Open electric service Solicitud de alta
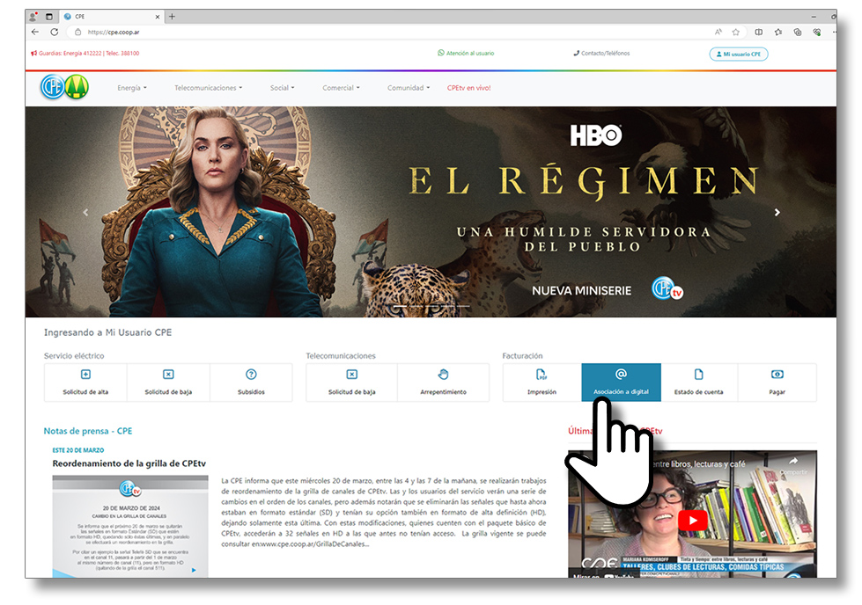 pyautogui.click(x=85, y=383)
